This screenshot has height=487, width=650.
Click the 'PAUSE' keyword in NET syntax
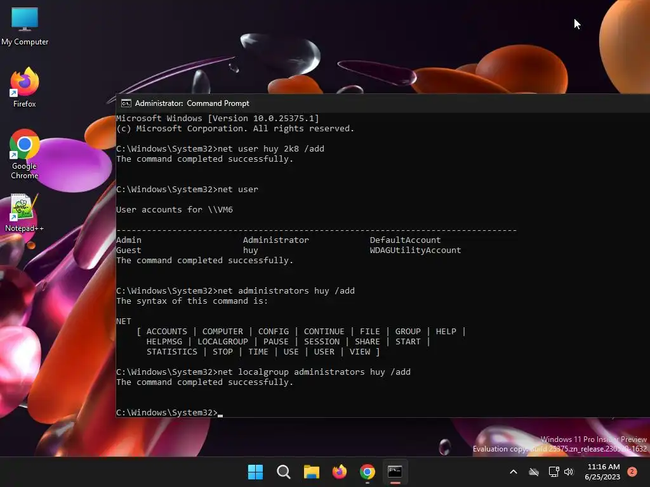(275, 342)
